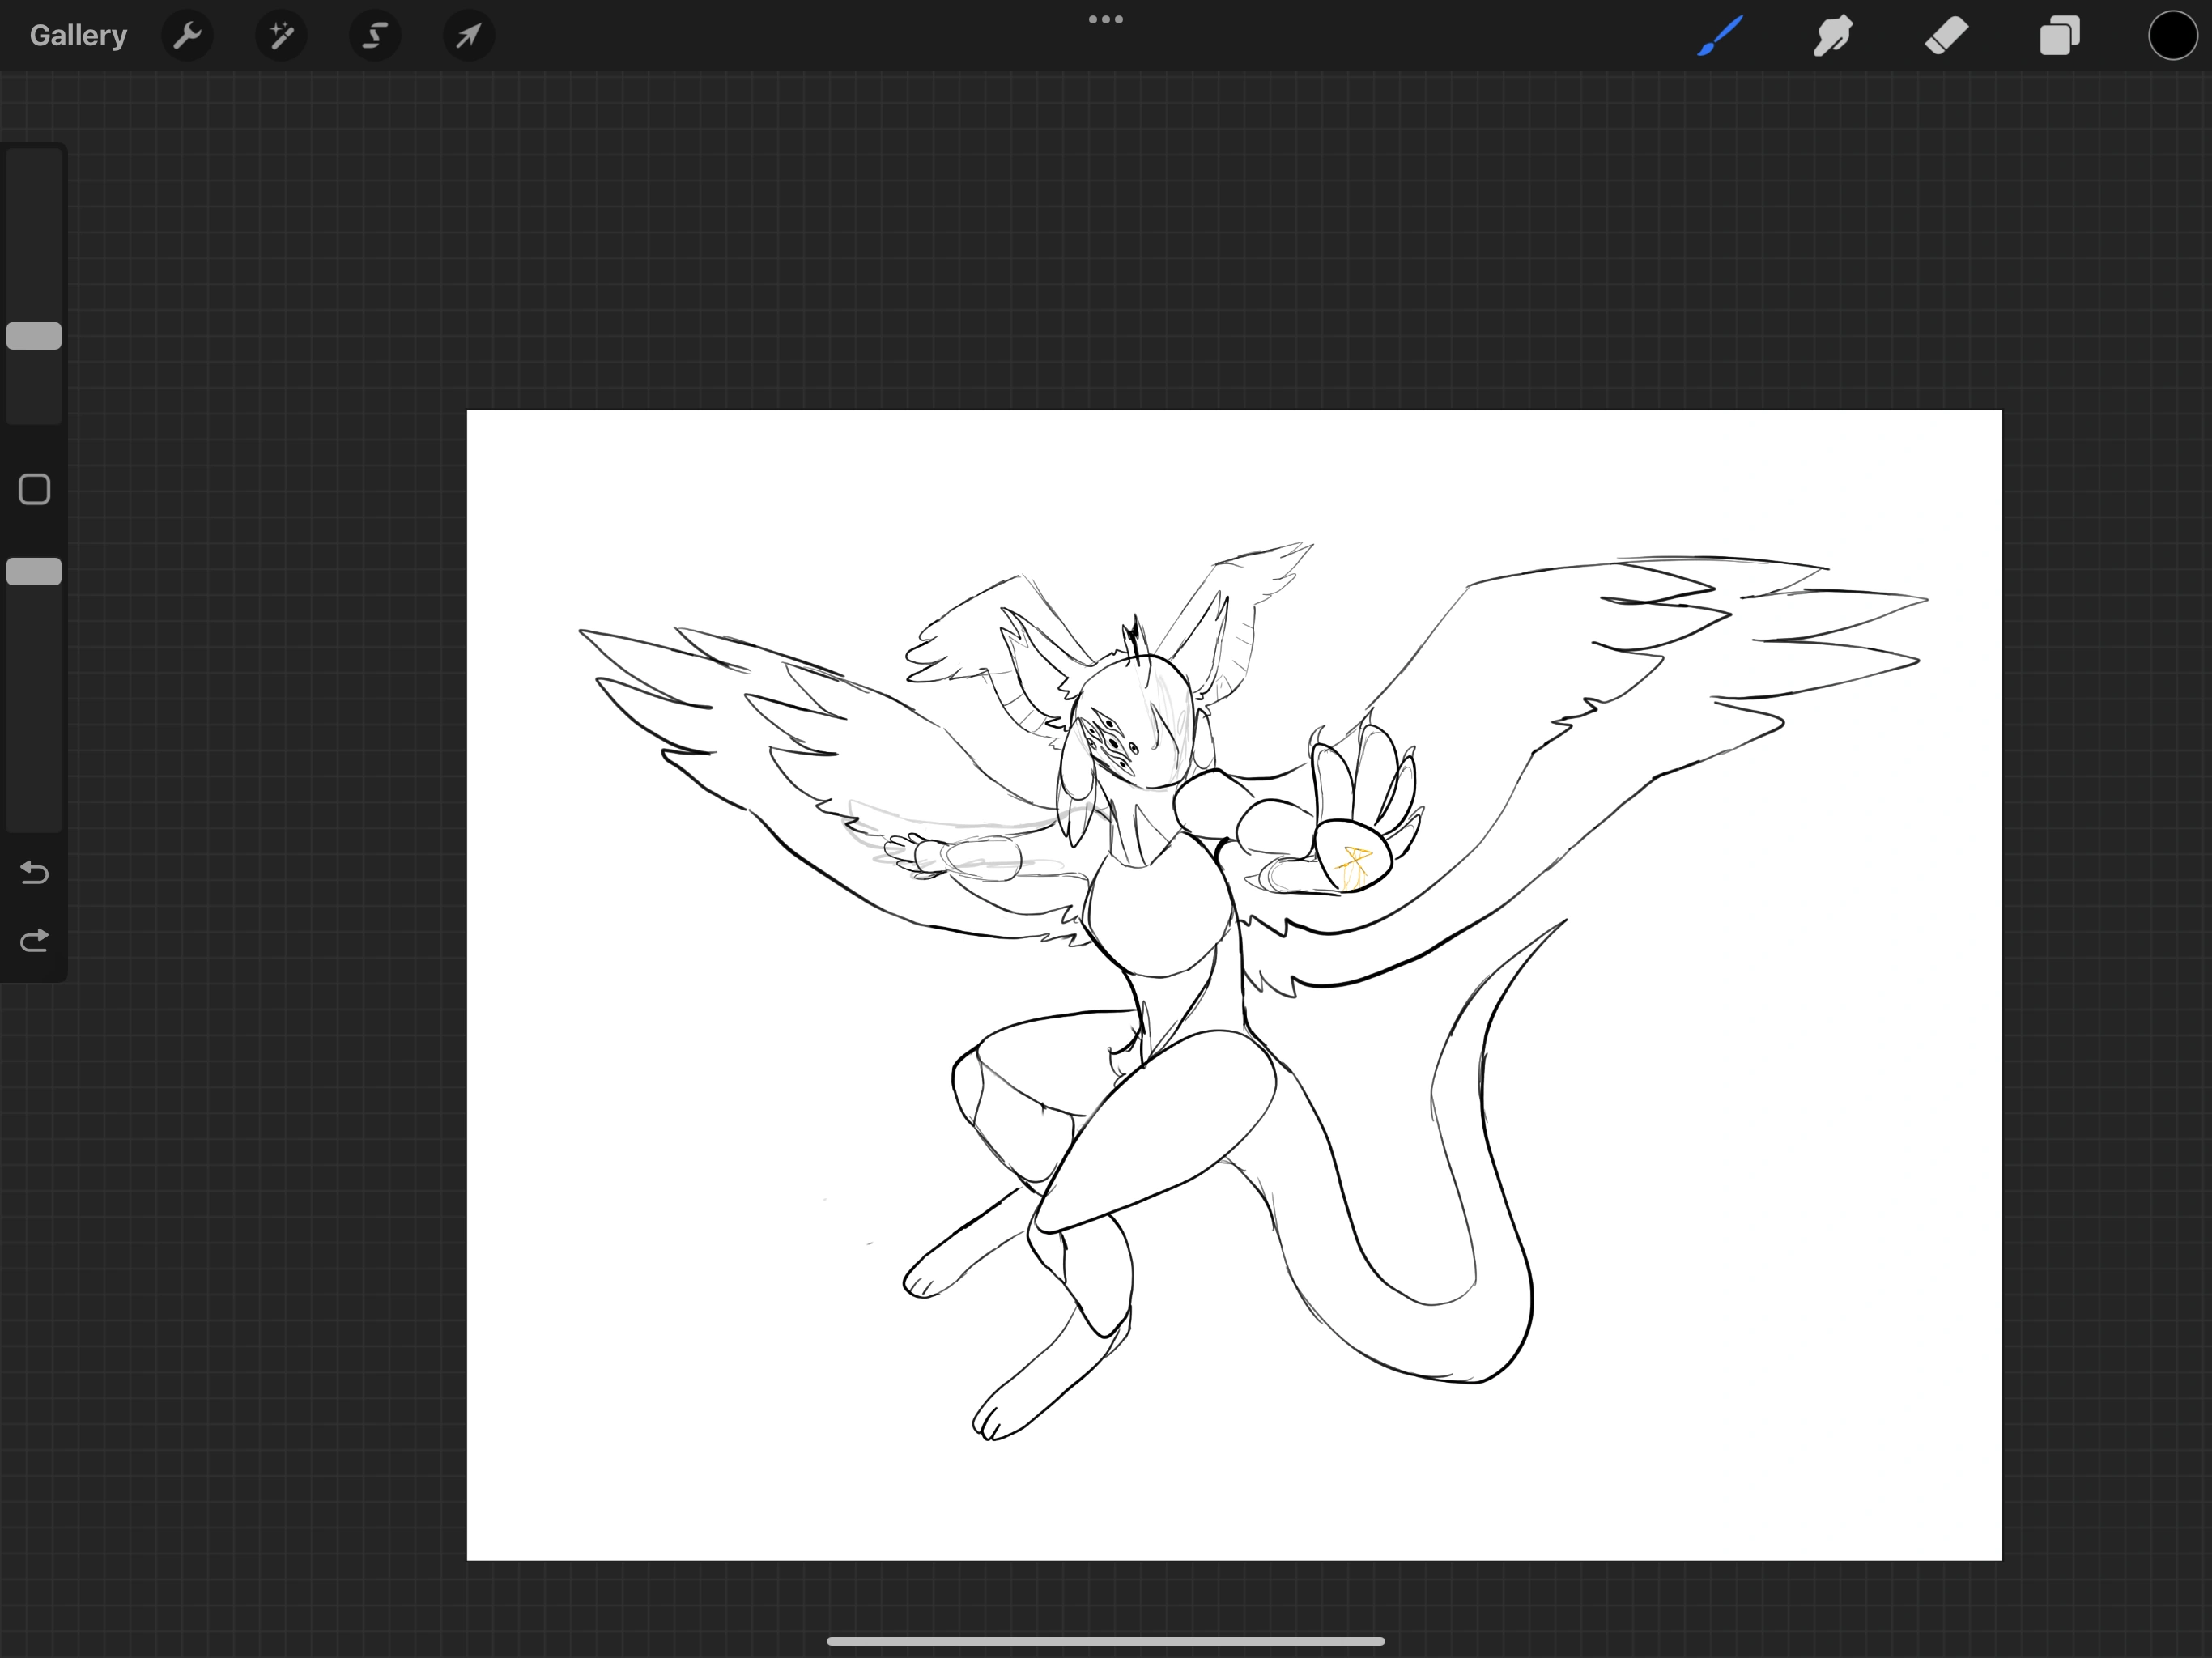Click the brush size slider handle
The image size is (2212, 1658).
click(34, 336)
